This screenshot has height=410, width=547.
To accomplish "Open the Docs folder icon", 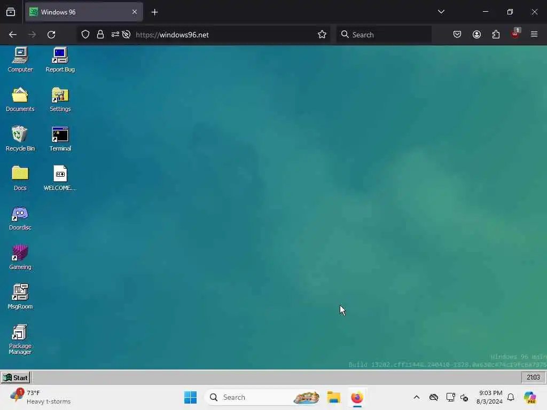I will click(20, 178).
